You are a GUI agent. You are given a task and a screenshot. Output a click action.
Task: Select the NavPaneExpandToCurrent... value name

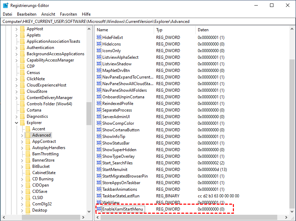point(128,77)
